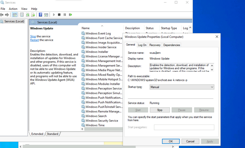Close the Windows Update Properties dialog

(x=217, y=37)
